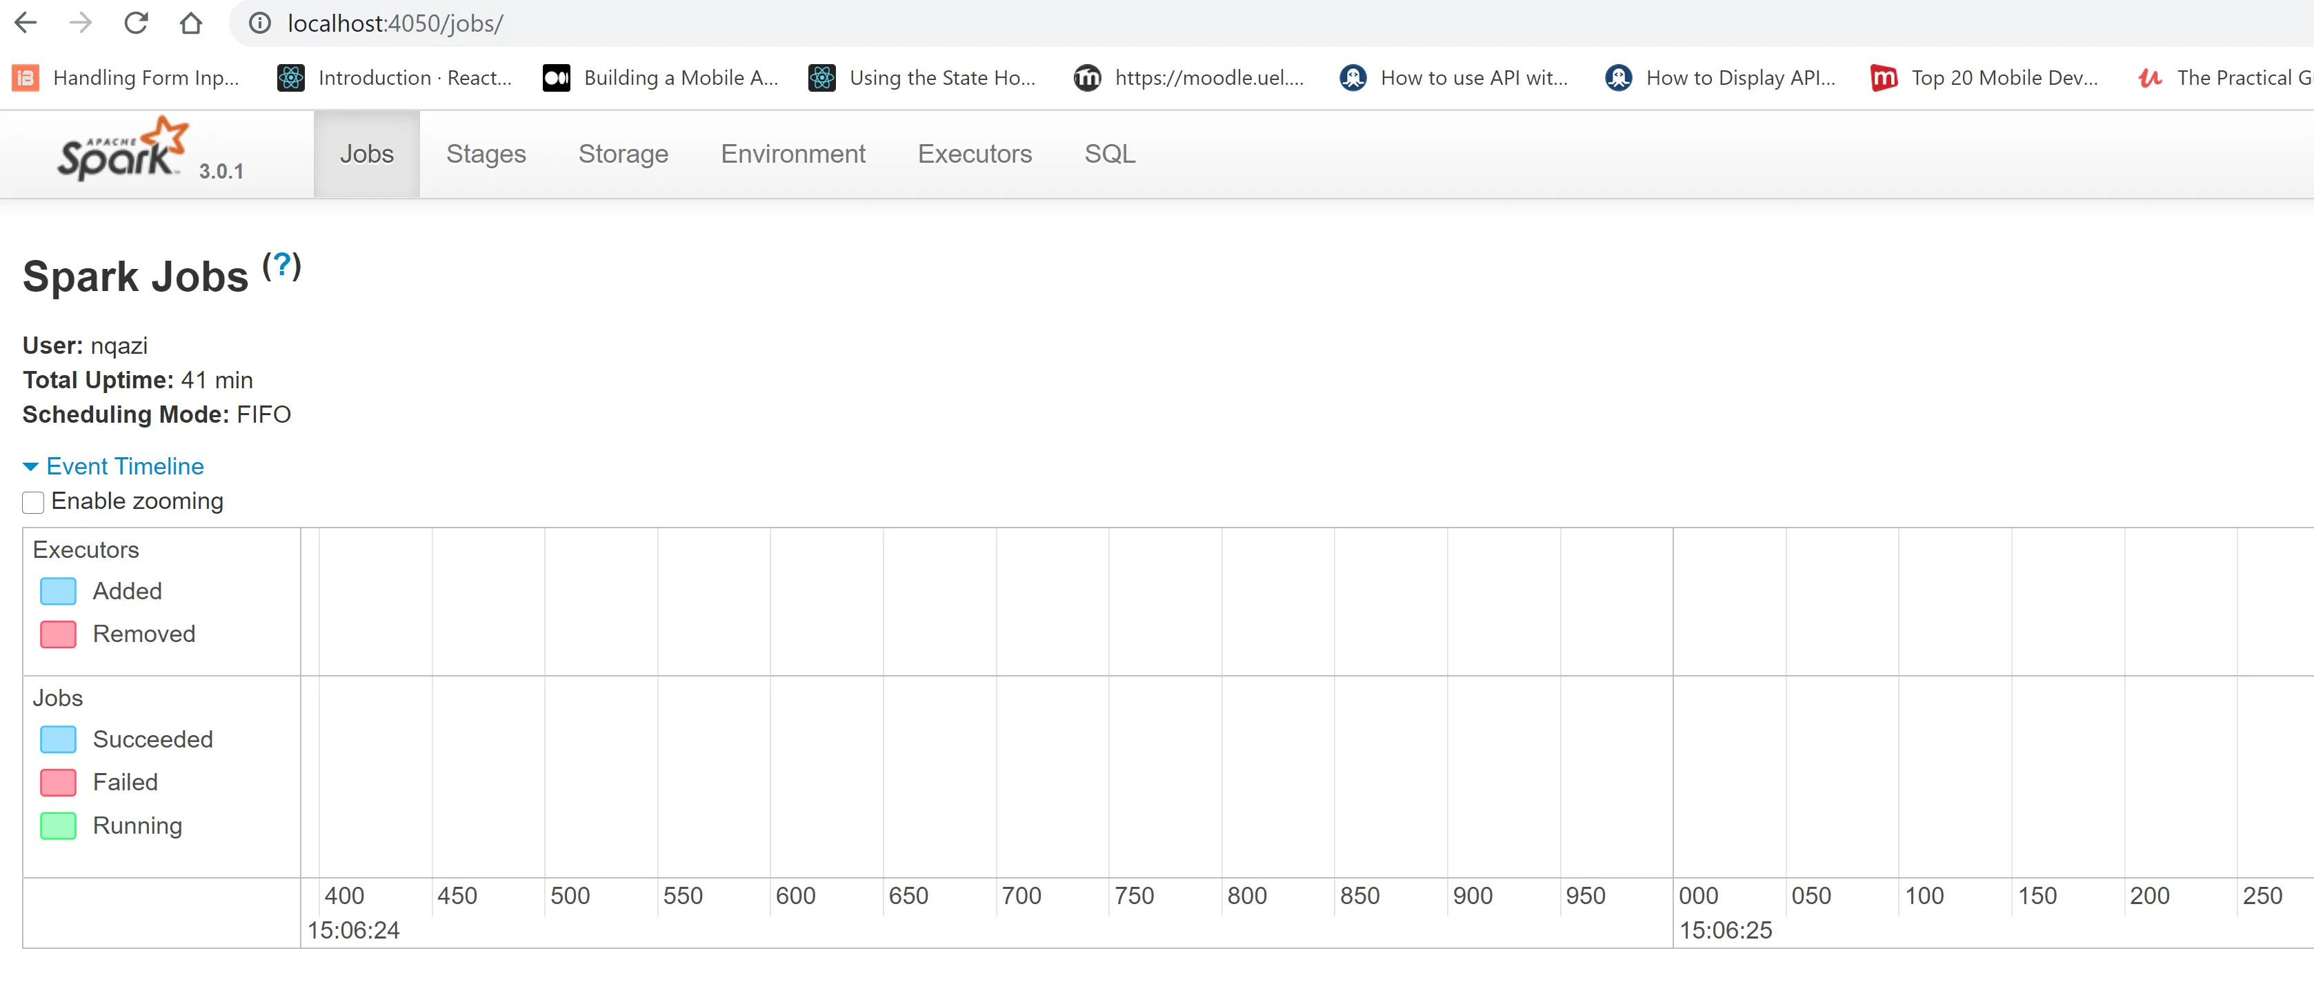Click the browser home icon
The width and height of the screenshot is (2314, 982).
190,23
